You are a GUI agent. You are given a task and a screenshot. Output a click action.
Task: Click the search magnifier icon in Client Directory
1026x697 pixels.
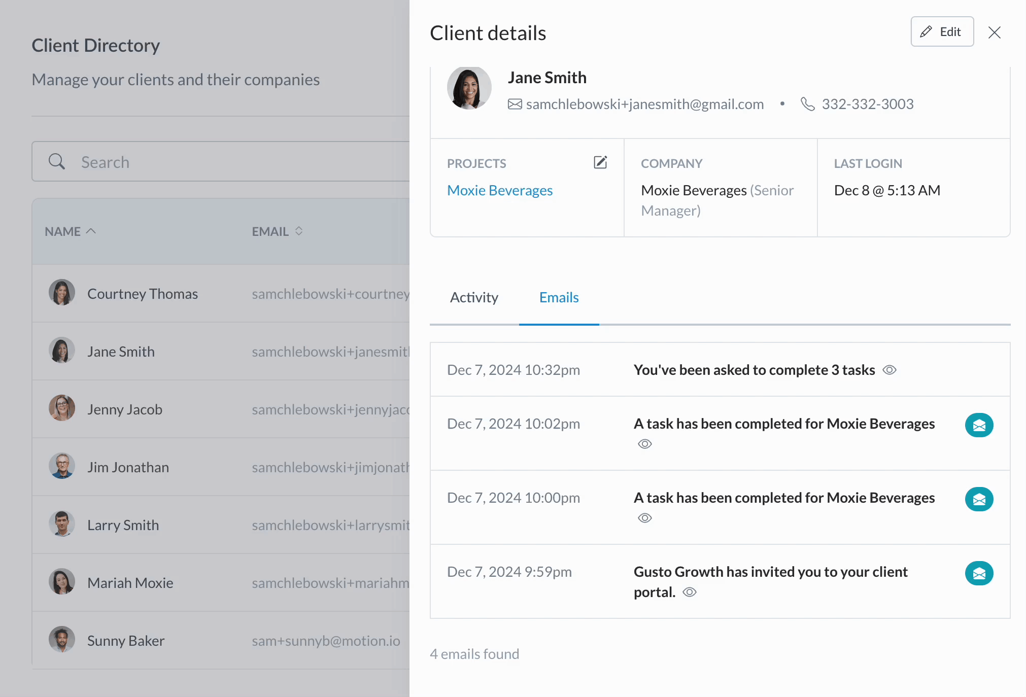pyautogui.click(x=57, y=162)
